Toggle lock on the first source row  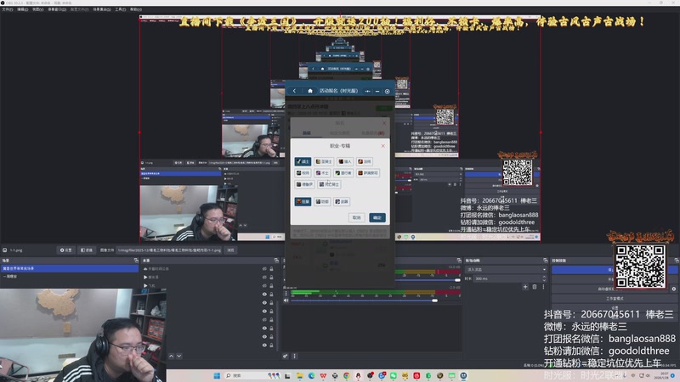[271, 268]
